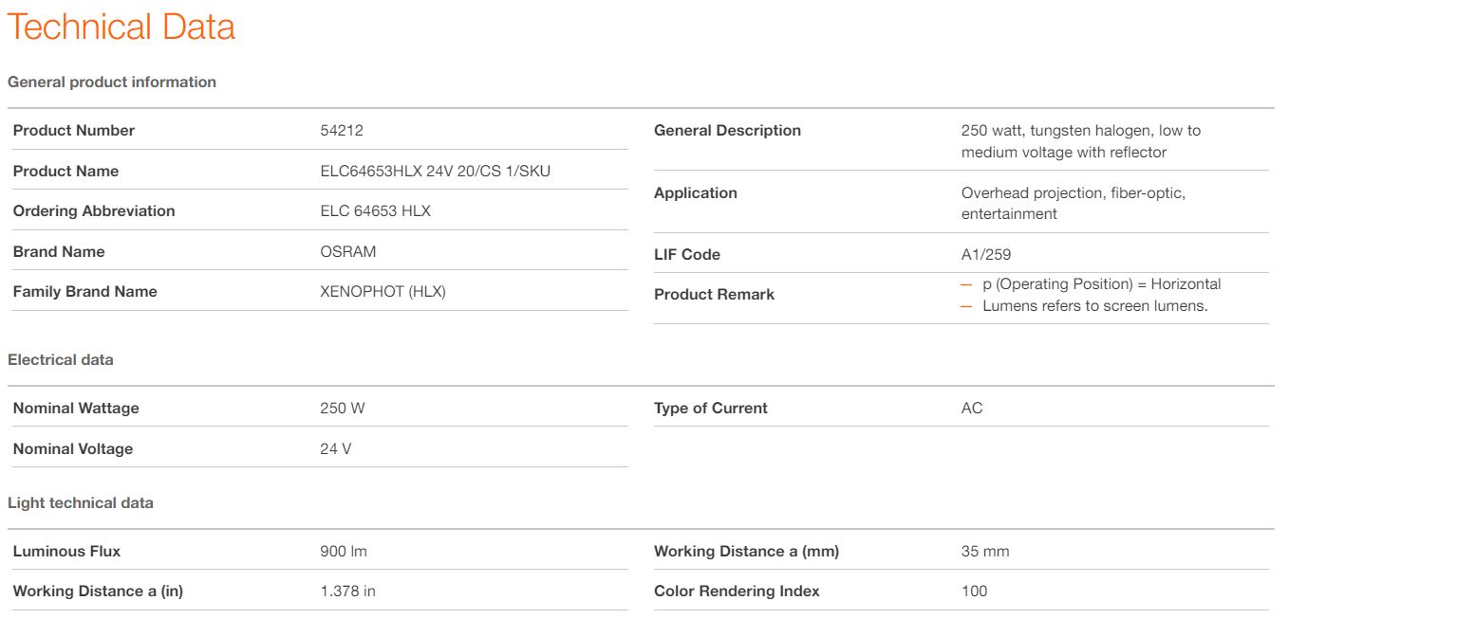1475x619 pixels.
Task: Click the General product information section header
Action: click(x=112, y=82)
